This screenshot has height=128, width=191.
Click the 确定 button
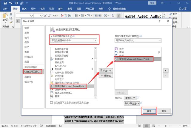[x=149, y=111]
